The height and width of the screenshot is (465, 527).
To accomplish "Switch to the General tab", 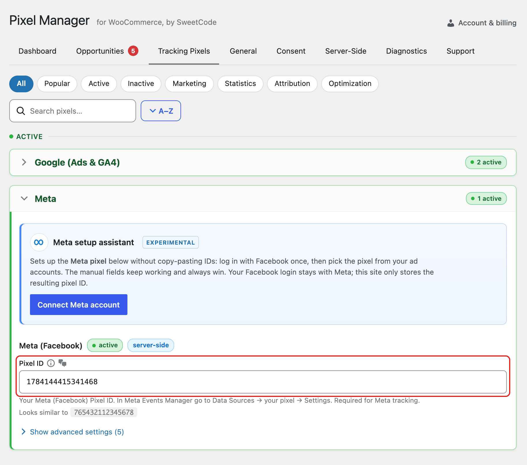I will [243, 51].
